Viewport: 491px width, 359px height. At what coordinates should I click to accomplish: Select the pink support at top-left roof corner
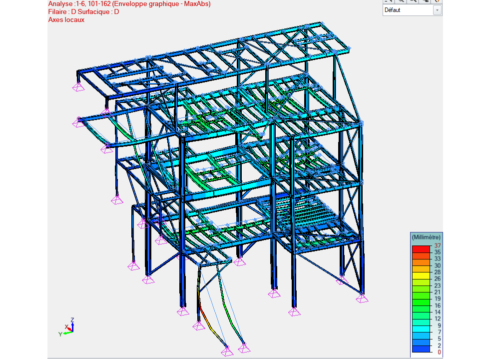point(78,87)
